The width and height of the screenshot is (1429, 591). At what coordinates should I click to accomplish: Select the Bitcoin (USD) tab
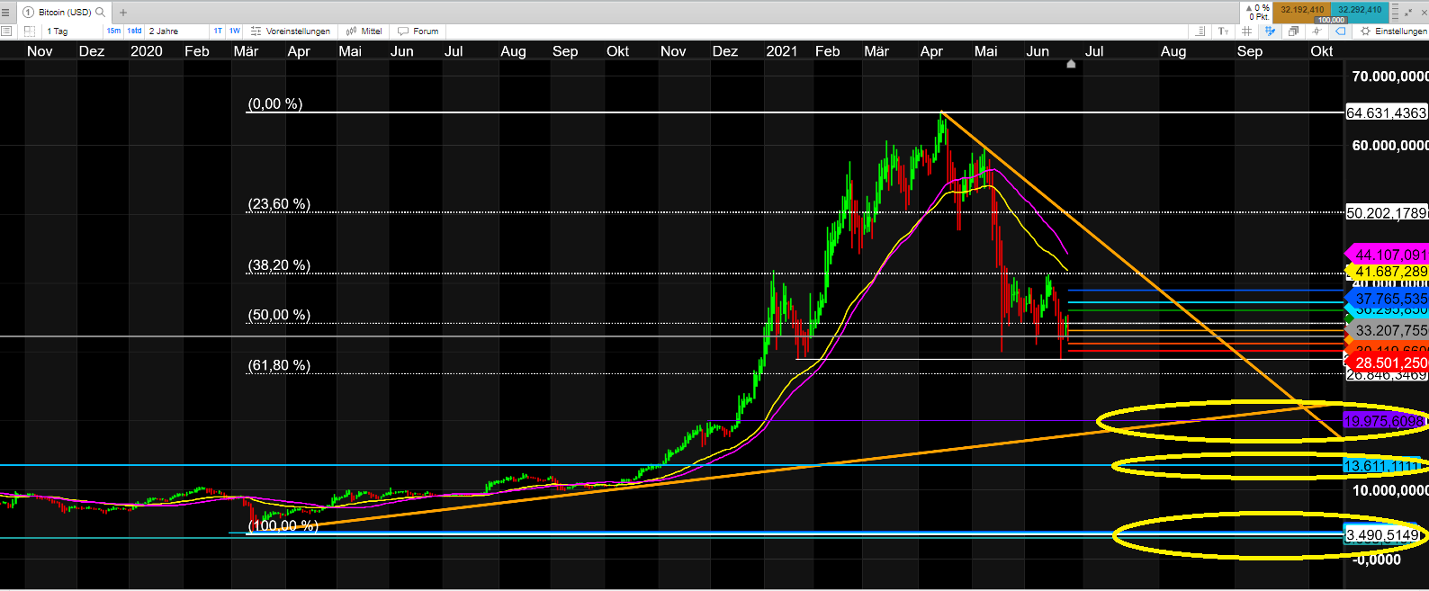pos(63,13)
